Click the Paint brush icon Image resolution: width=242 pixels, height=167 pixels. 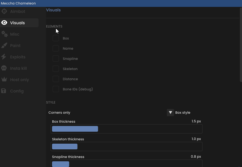click(x=4, y=45)
